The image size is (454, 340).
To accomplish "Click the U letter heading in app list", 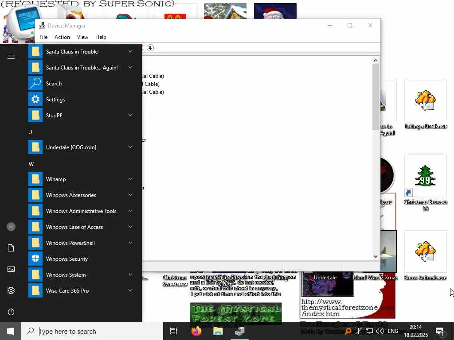I will [x=30, y=132].
